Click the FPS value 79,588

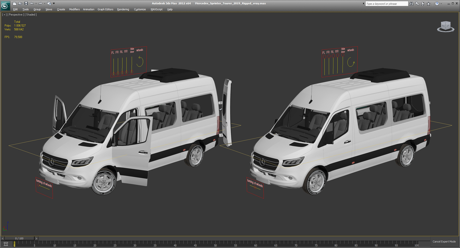(18, 37)
